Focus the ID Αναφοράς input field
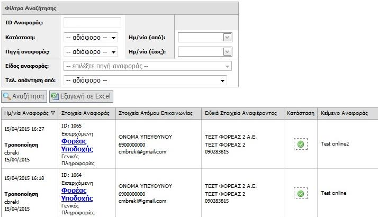The image size is (378, 217). coord(92,22)
